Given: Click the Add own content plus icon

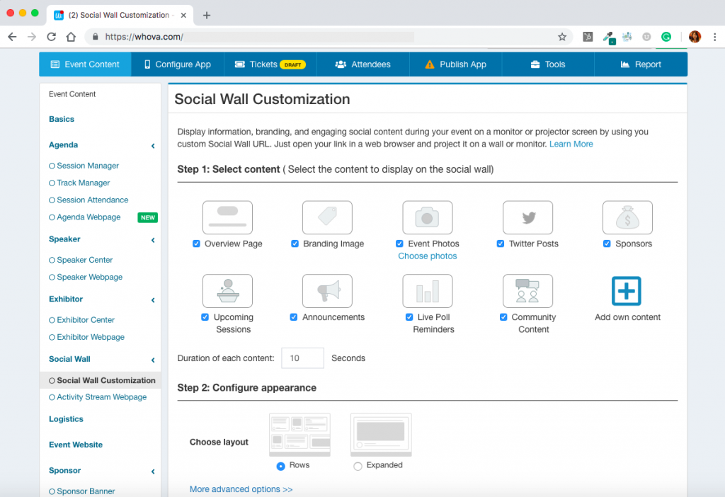Looking at the screenshot, I should point(627,291).
